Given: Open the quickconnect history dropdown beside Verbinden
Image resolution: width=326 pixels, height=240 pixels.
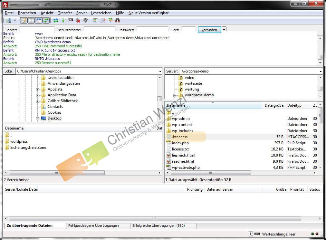Looking at the screenshot, I should 224,29.
